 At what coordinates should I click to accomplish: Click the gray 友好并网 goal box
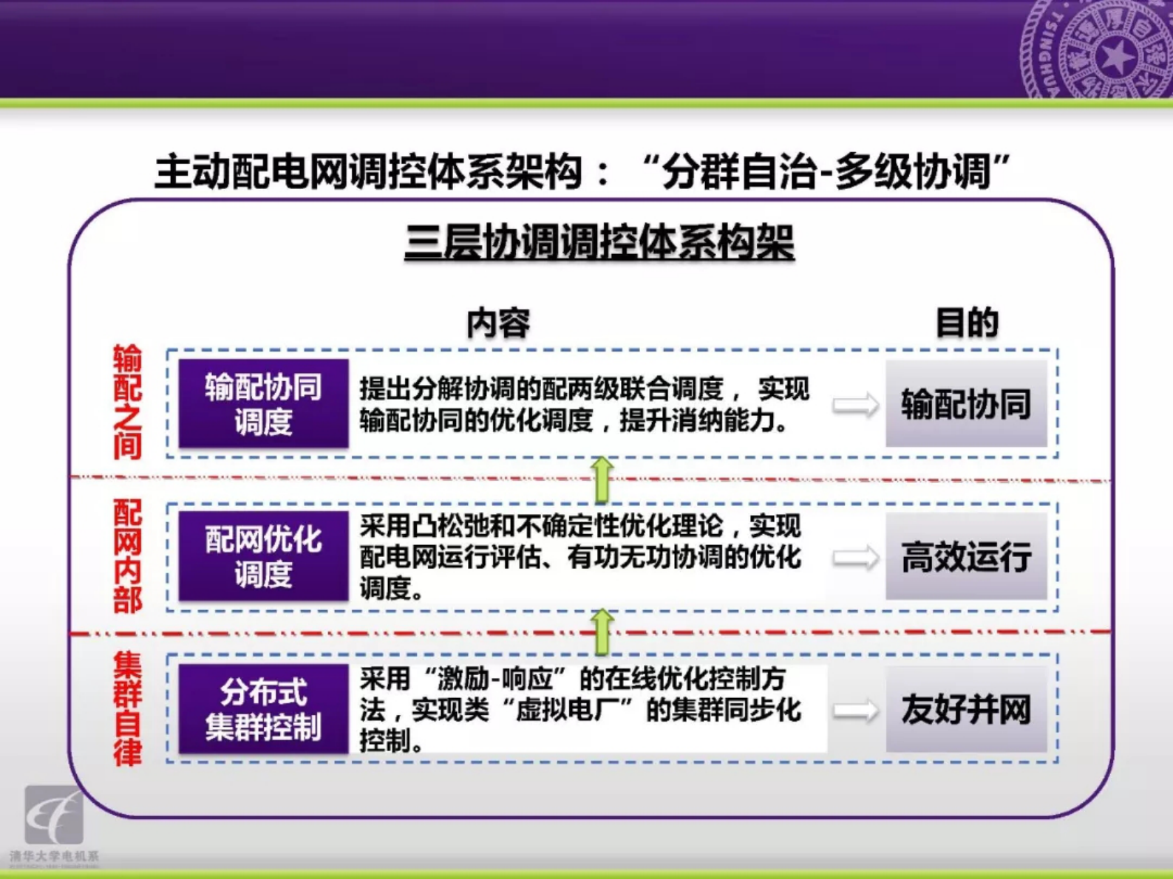tap(966, 709)
